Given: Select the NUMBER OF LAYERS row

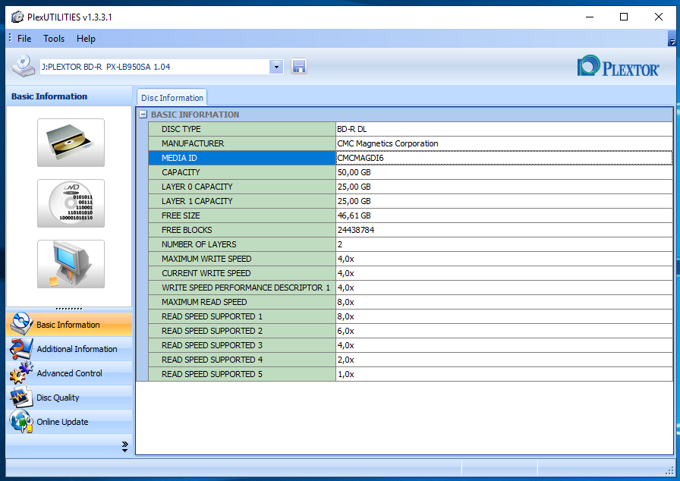Looking at the screenshot, I should click(x=411, y=244).
